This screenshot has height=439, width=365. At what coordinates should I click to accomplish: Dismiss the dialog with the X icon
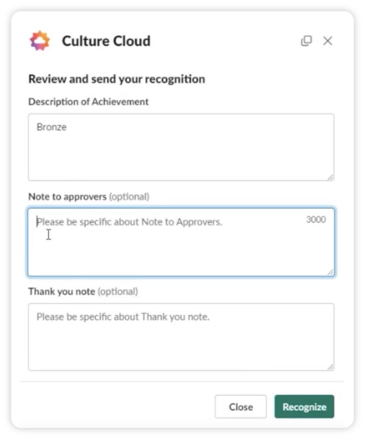[327, 41]
